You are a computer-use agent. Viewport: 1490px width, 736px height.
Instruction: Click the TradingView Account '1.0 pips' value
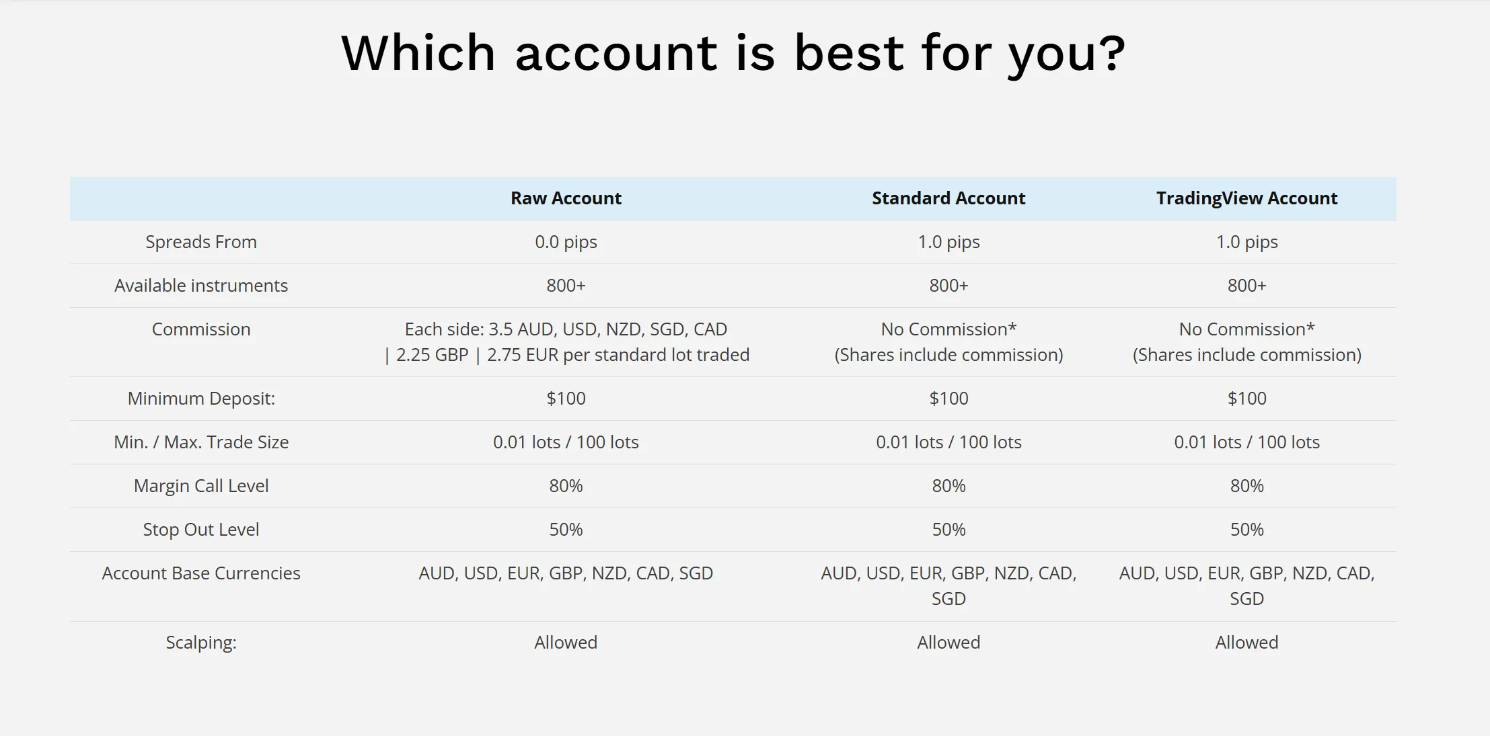pyautogui.click(x=1246, y=242)
